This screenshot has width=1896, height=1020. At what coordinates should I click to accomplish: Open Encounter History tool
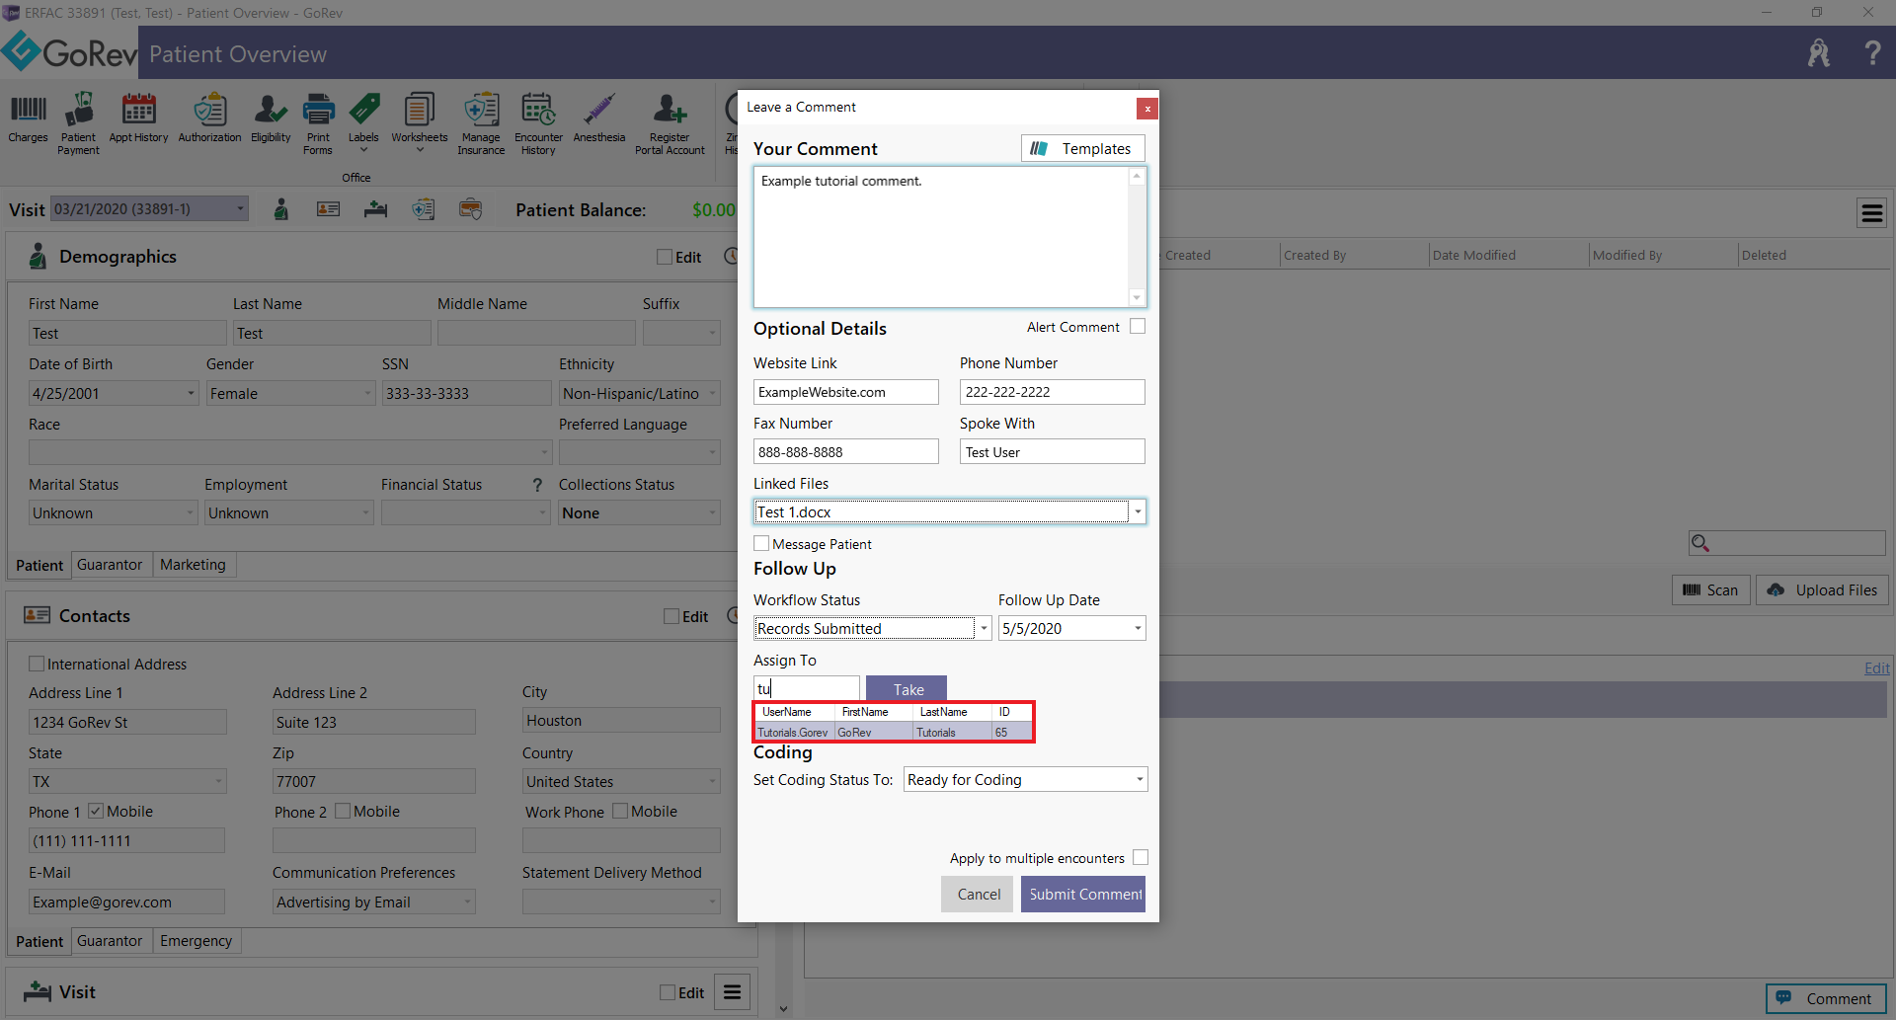pyautogui.click(x=538, y=123)
